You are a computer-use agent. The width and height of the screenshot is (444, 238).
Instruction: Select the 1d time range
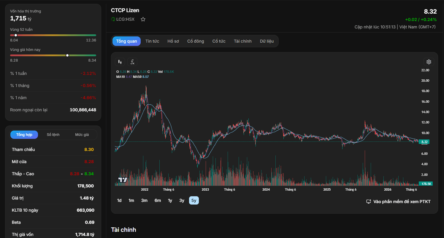[x=119, y=200]
